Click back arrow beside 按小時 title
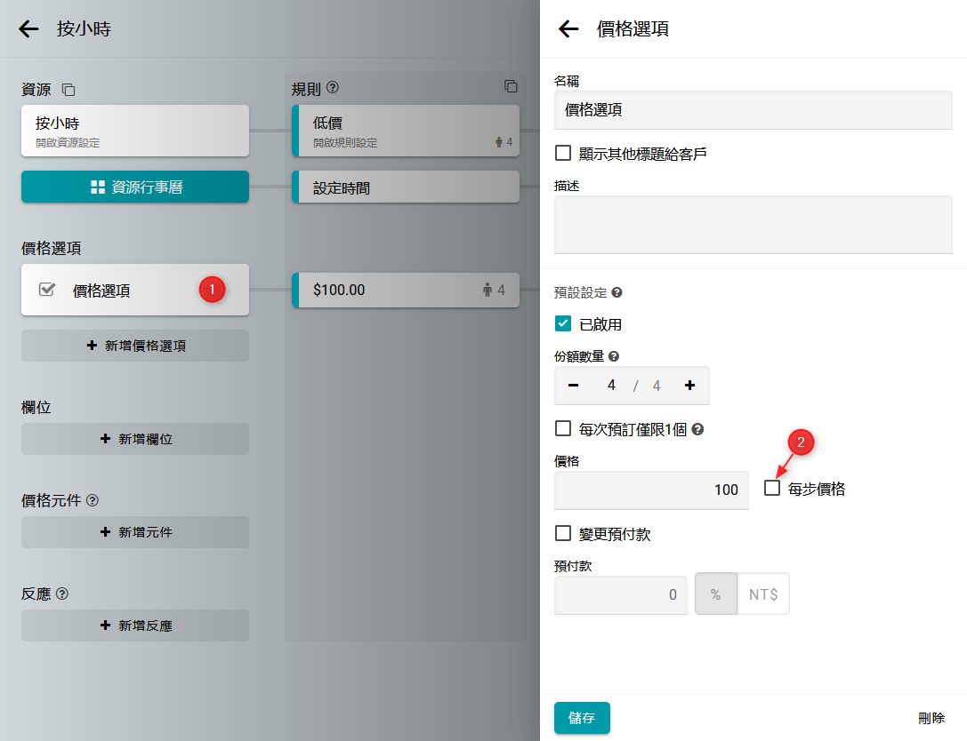This screenshot has height=741, width=967. (29, 29)
